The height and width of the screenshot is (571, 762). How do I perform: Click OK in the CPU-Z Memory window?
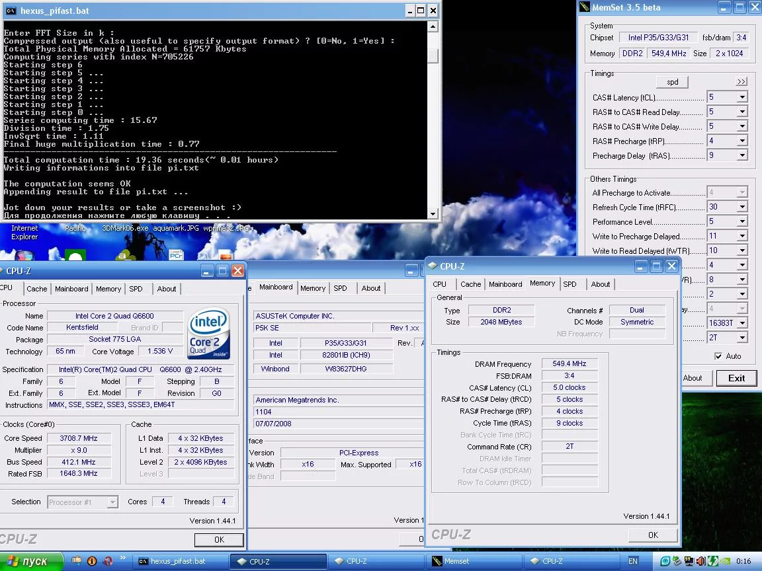click(653, 535)
